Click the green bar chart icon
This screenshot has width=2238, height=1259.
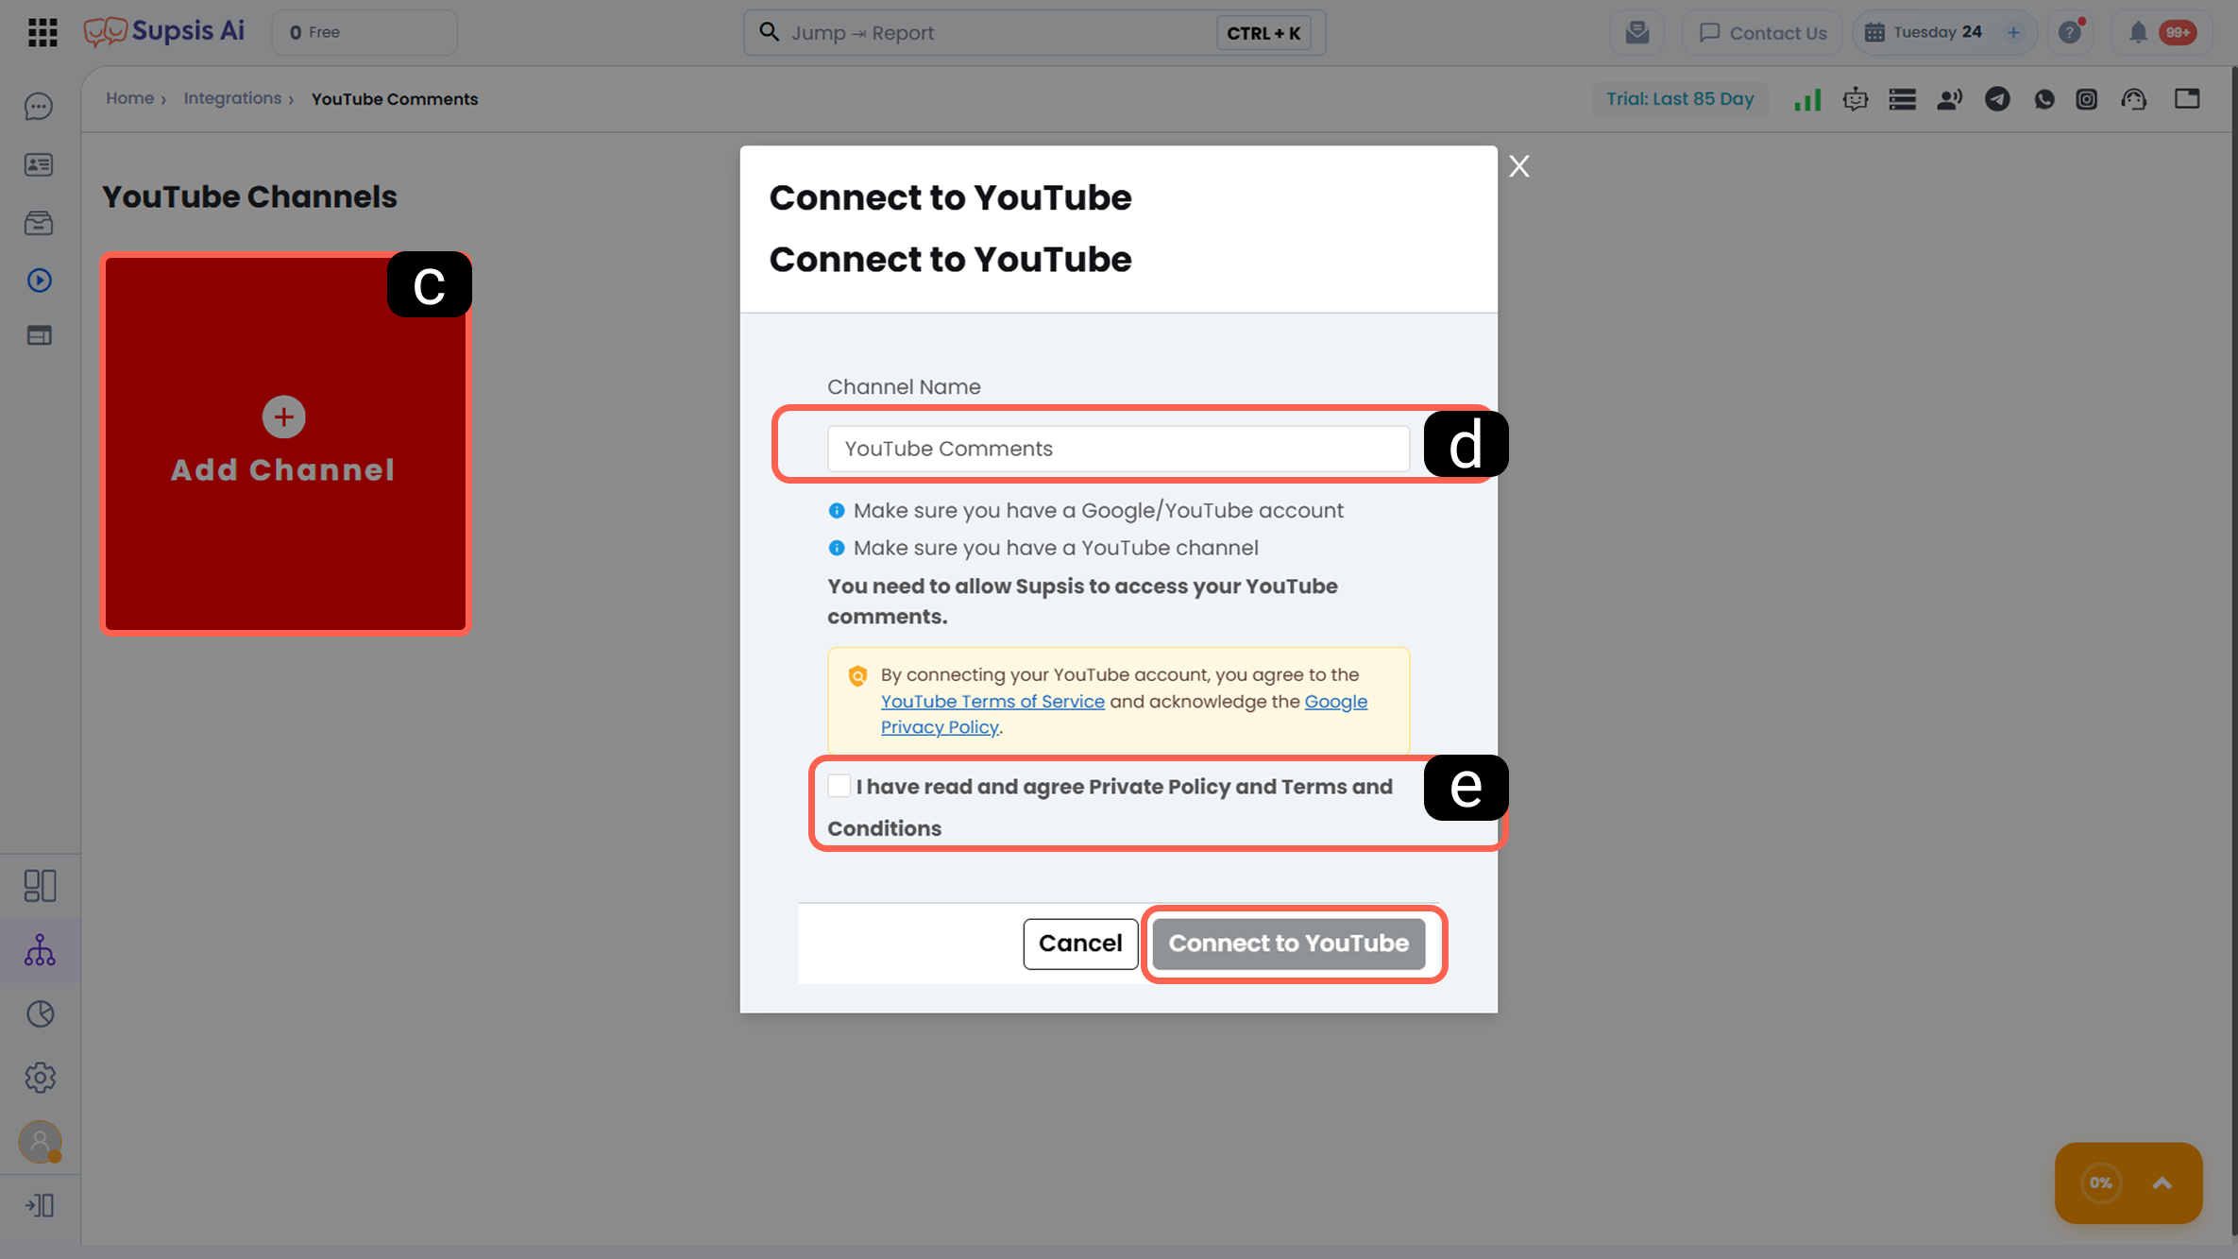coord(1807,99)
